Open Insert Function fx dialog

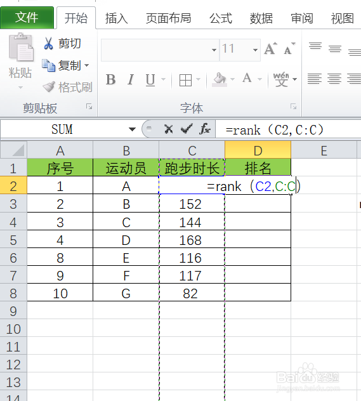tap(205, 129)
